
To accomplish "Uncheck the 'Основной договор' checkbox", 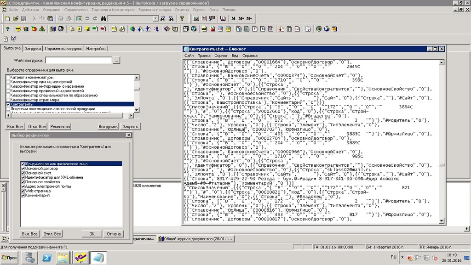I will [x=23, y=169].
